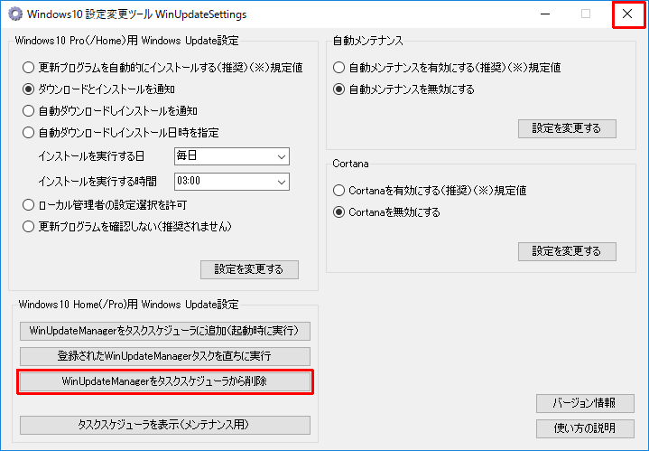This screenshot has height=451, width=649.
Task: Open 使い方の説明 button
Action: [585, 428]
